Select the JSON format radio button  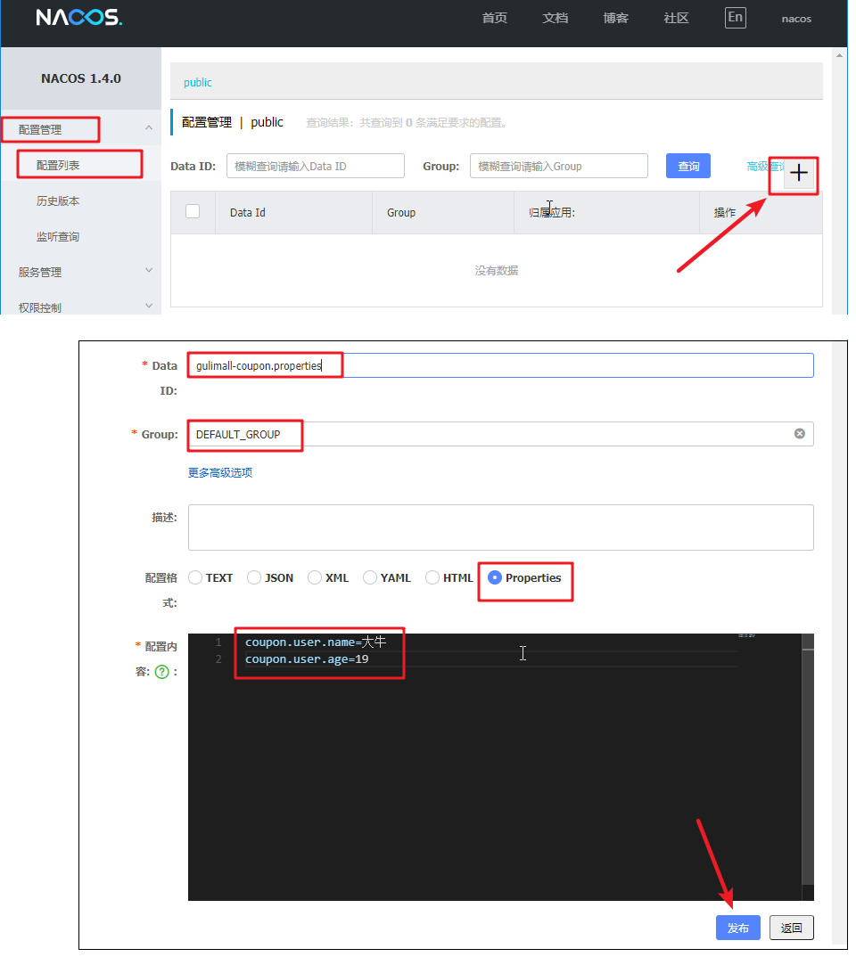(x=254, y=577)
